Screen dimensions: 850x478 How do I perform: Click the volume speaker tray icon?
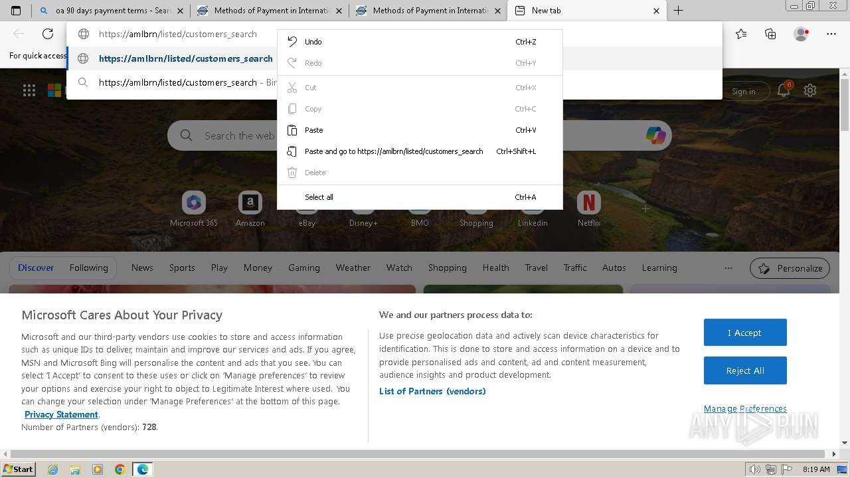tap(755, 469)
